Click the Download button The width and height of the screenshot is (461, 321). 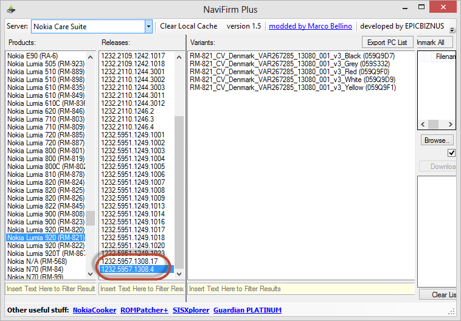437,167
